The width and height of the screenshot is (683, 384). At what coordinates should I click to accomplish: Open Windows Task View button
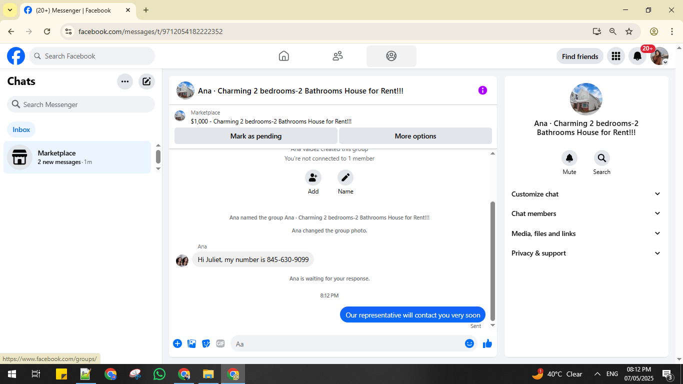(36, 374)
